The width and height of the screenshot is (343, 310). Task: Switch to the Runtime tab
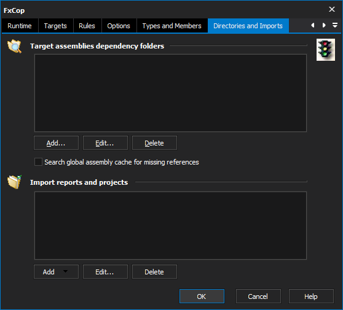(20, 26)
